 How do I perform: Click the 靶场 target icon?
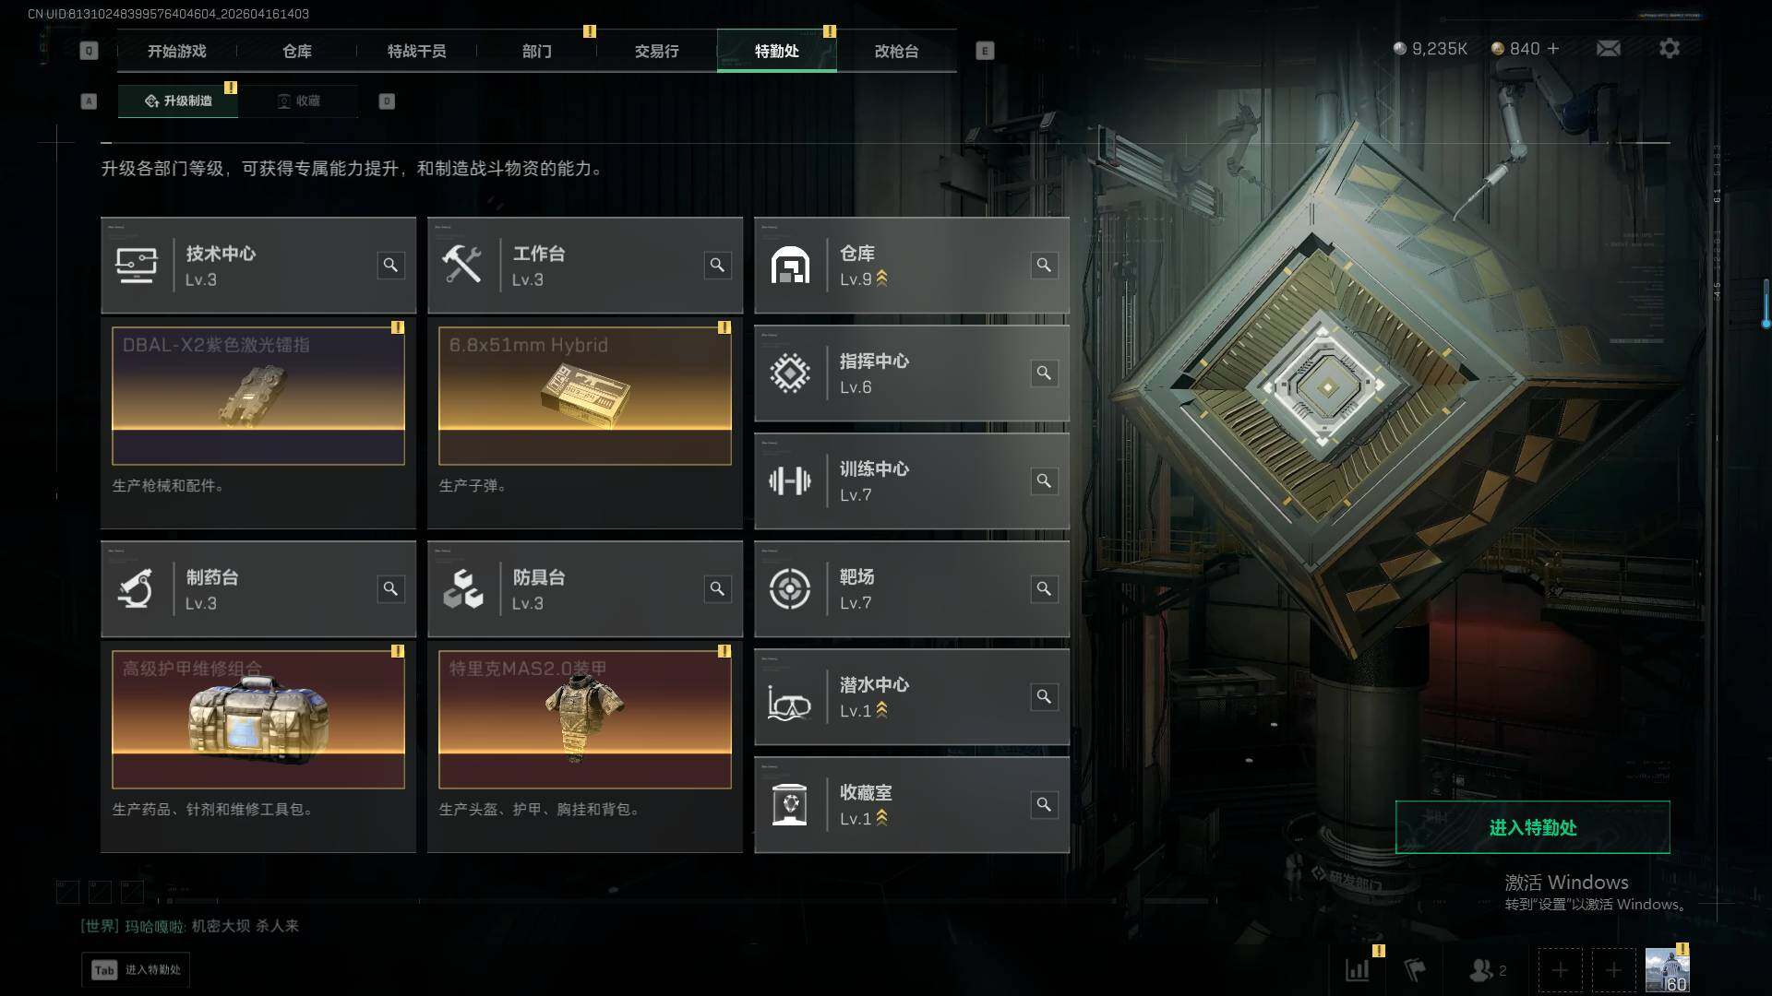(x=790, y=589)
